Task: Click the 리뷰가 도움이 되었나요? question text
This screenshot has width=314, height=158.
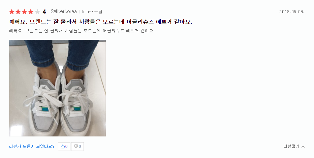Action: coord(32,147)
